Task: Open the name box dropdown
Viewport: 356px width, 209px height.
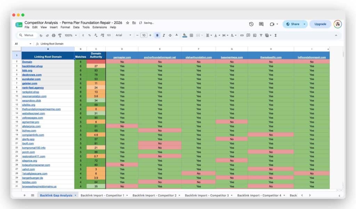Action: [x=30, y=44]
